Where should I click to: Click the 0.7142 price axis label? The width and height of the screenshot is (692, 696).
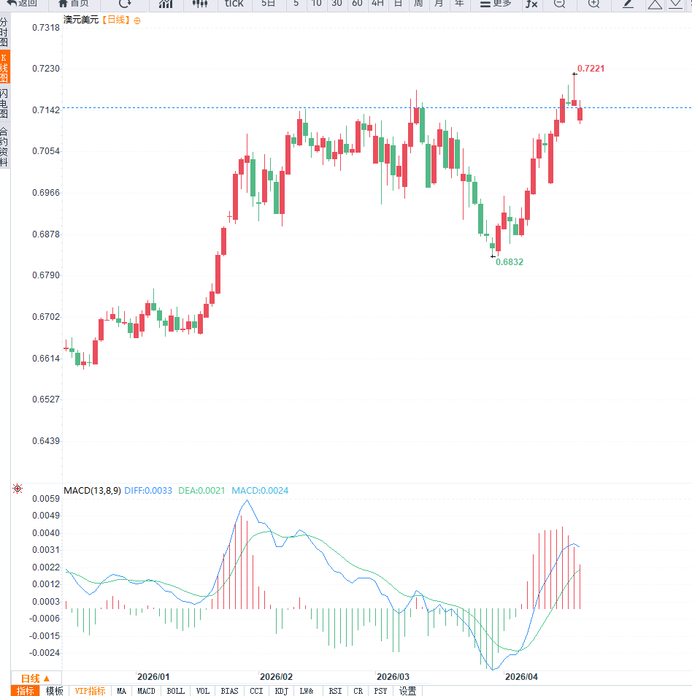tap(46, 110)
